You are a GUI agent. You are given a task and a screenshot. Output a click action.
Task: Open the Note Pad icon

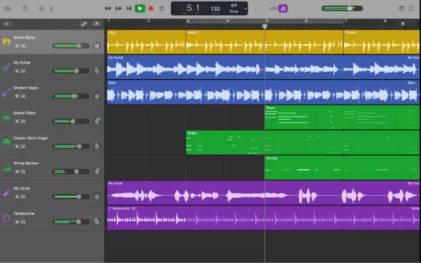click(401, 8)
